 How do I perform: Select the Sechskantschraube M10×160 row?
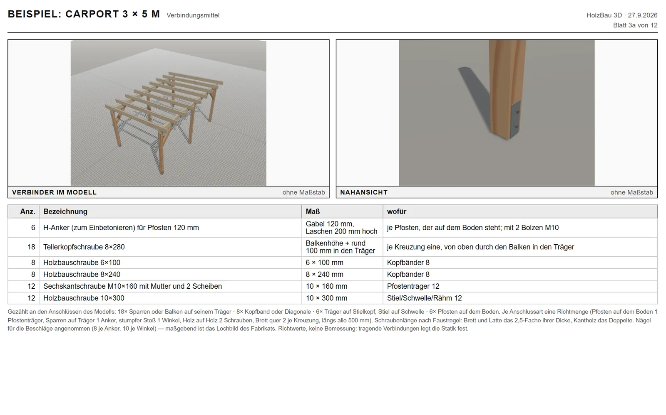tap(333, 286)
